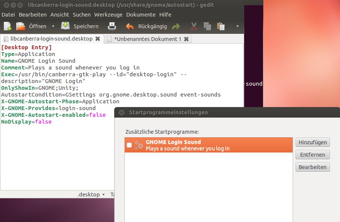Open the Hilfe menu
This screenshot has height=222, width=340.
(165, 15)
